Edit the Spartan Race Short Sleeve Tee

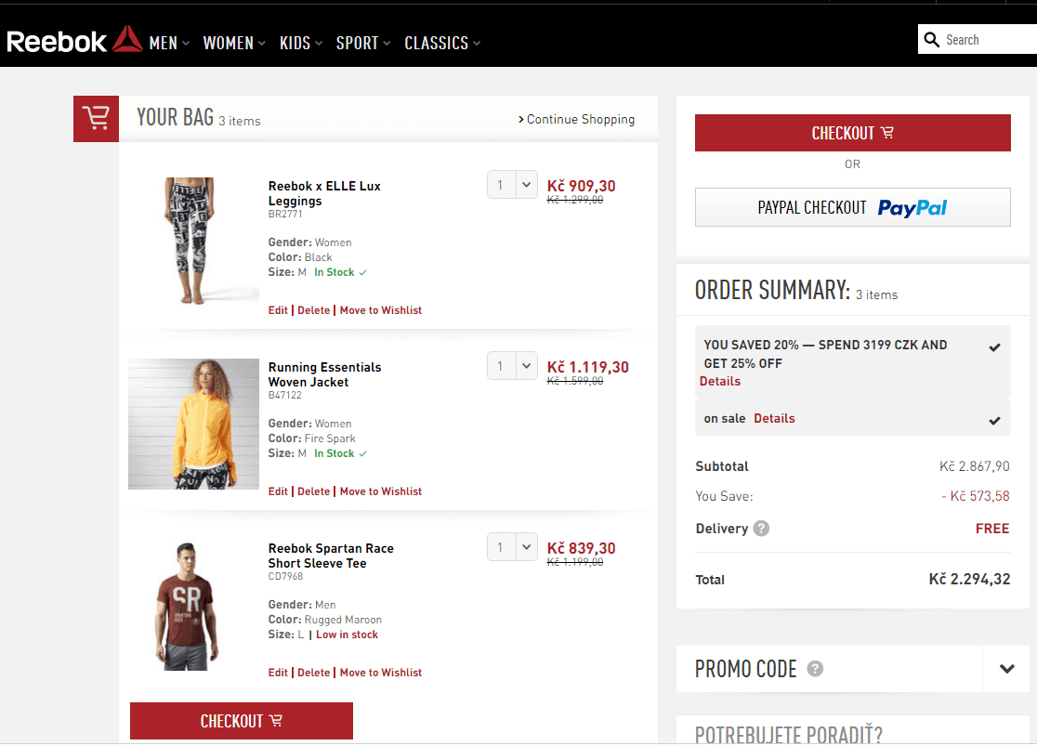[278, 673]
